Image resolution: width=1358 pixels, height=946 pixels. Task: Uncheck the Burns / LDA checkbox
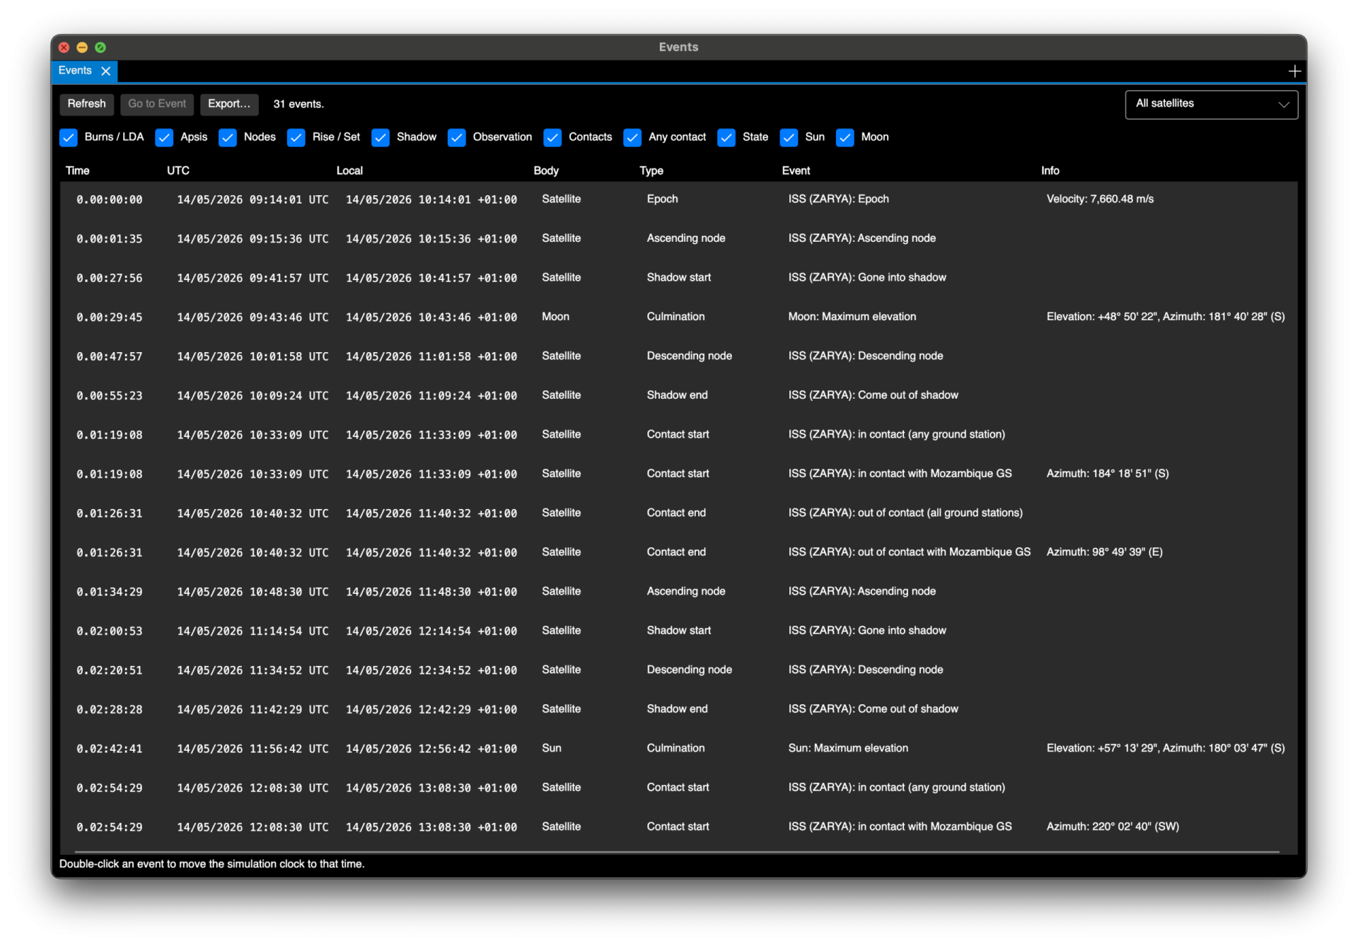tap(69, 137)
